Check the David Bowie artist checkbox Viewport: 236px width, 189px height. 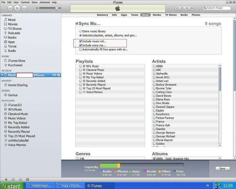click(154, 96)
